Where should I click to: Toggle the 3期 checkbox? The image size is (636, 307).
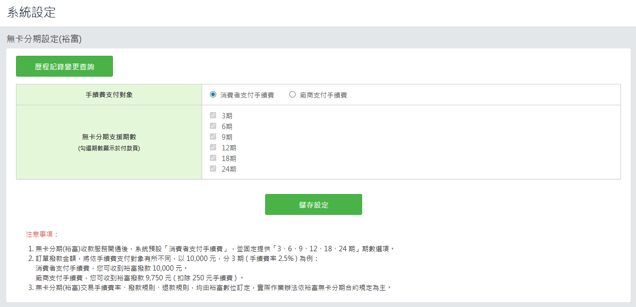[213, 115]
